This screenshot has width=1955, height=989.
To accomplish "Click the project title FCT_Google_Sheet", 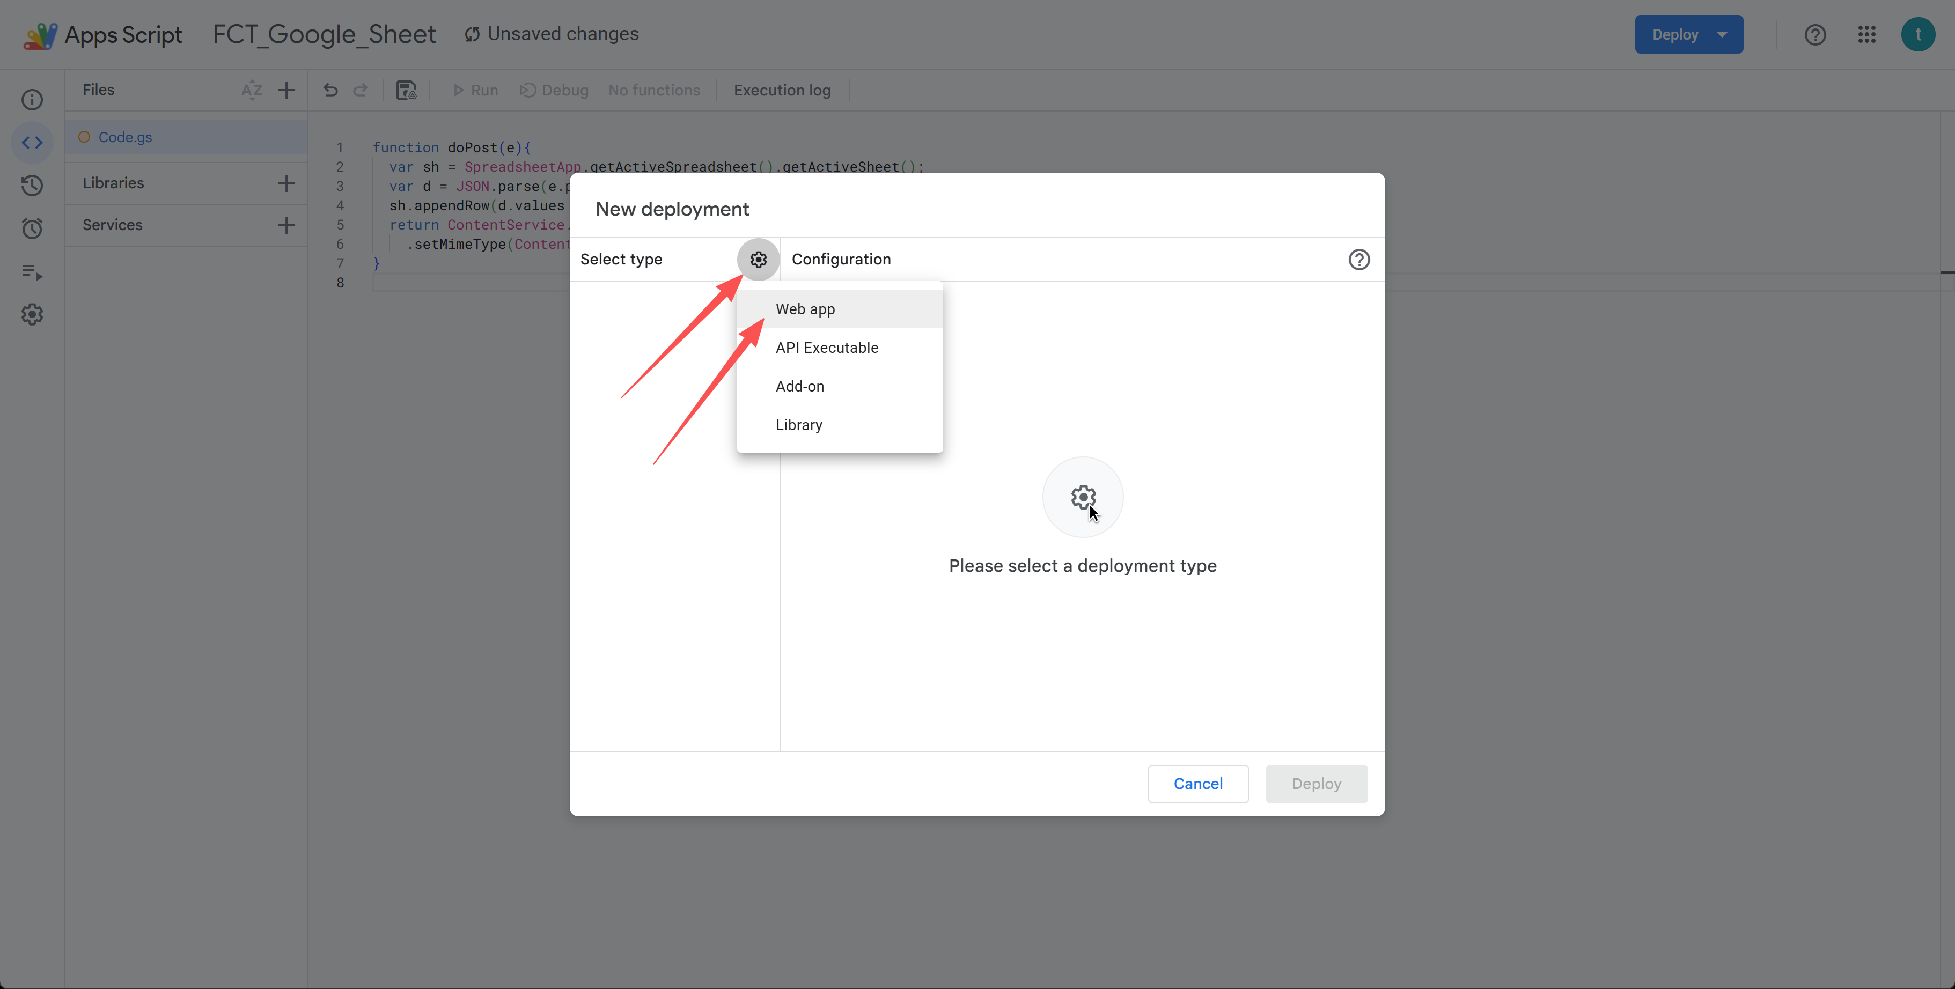I will (324, 35).
